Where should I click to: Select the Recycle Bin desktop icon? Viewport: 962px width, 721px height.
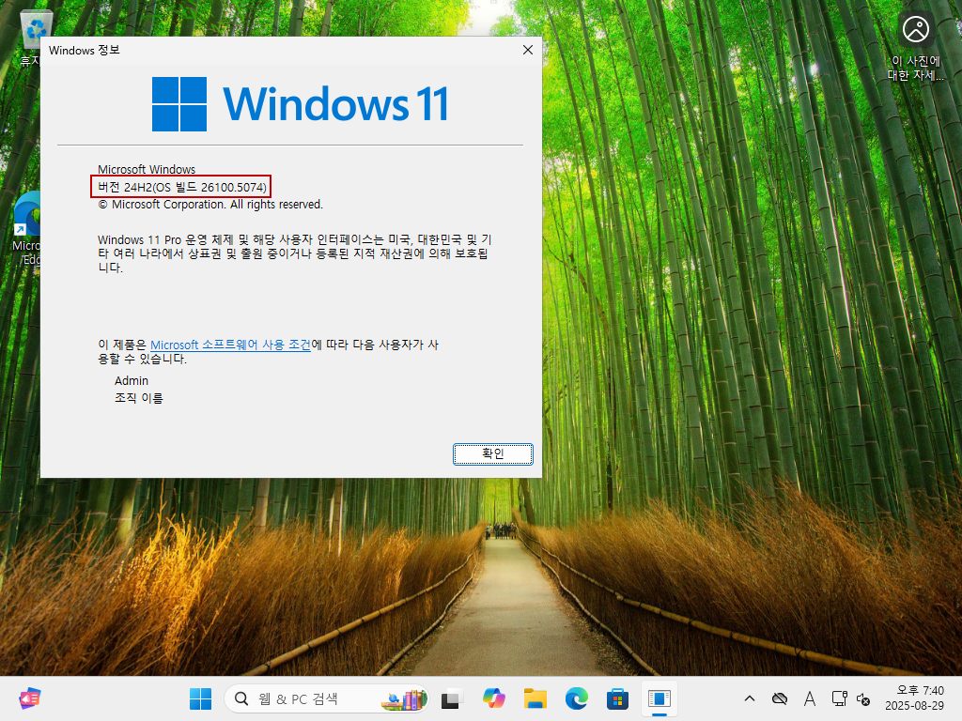pos(29,38)
